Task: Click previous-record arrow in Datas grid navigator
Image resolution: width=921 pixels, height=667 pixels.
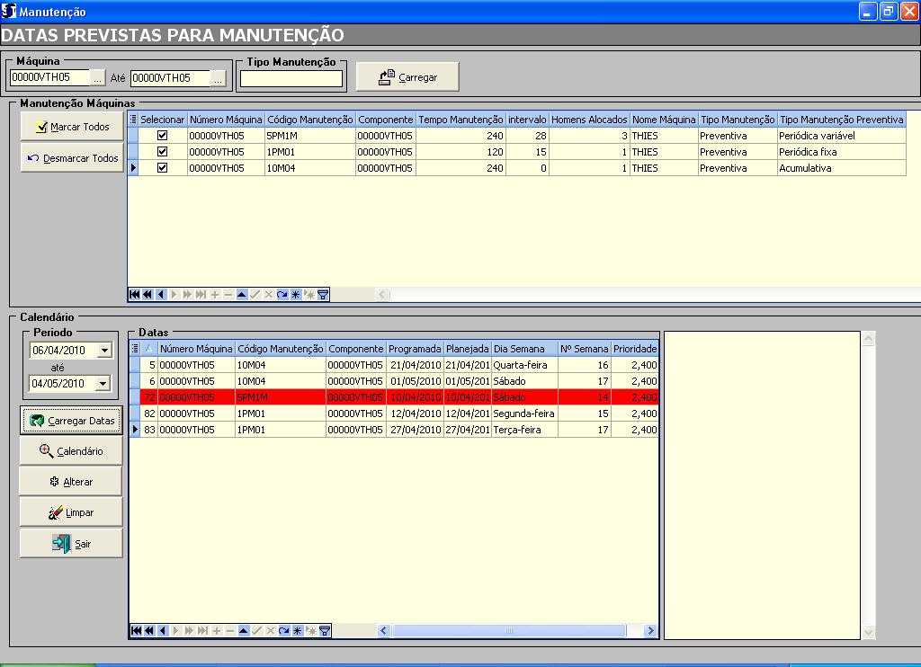Action: pos(161,631)
